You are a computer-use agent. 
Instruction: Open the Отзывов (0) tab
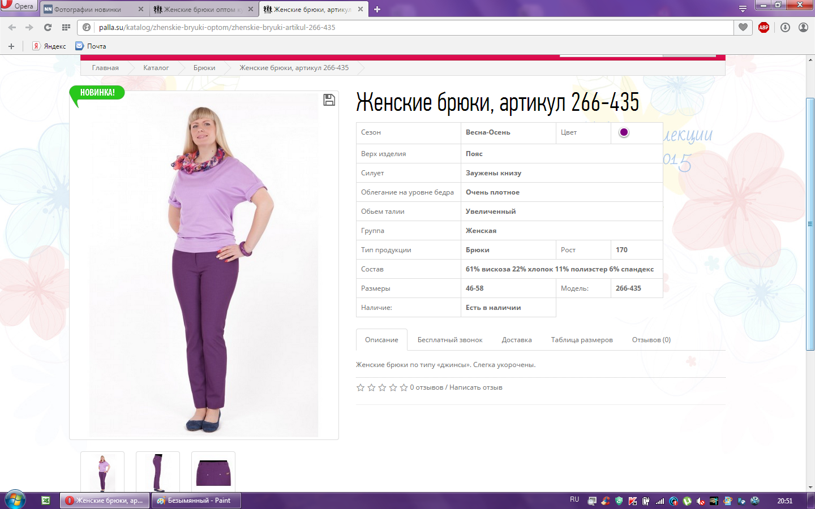click(x=651, y=340)
